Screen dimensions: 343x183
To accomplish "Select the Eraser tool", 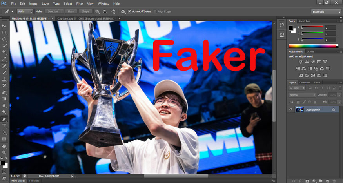I will 4,92.
